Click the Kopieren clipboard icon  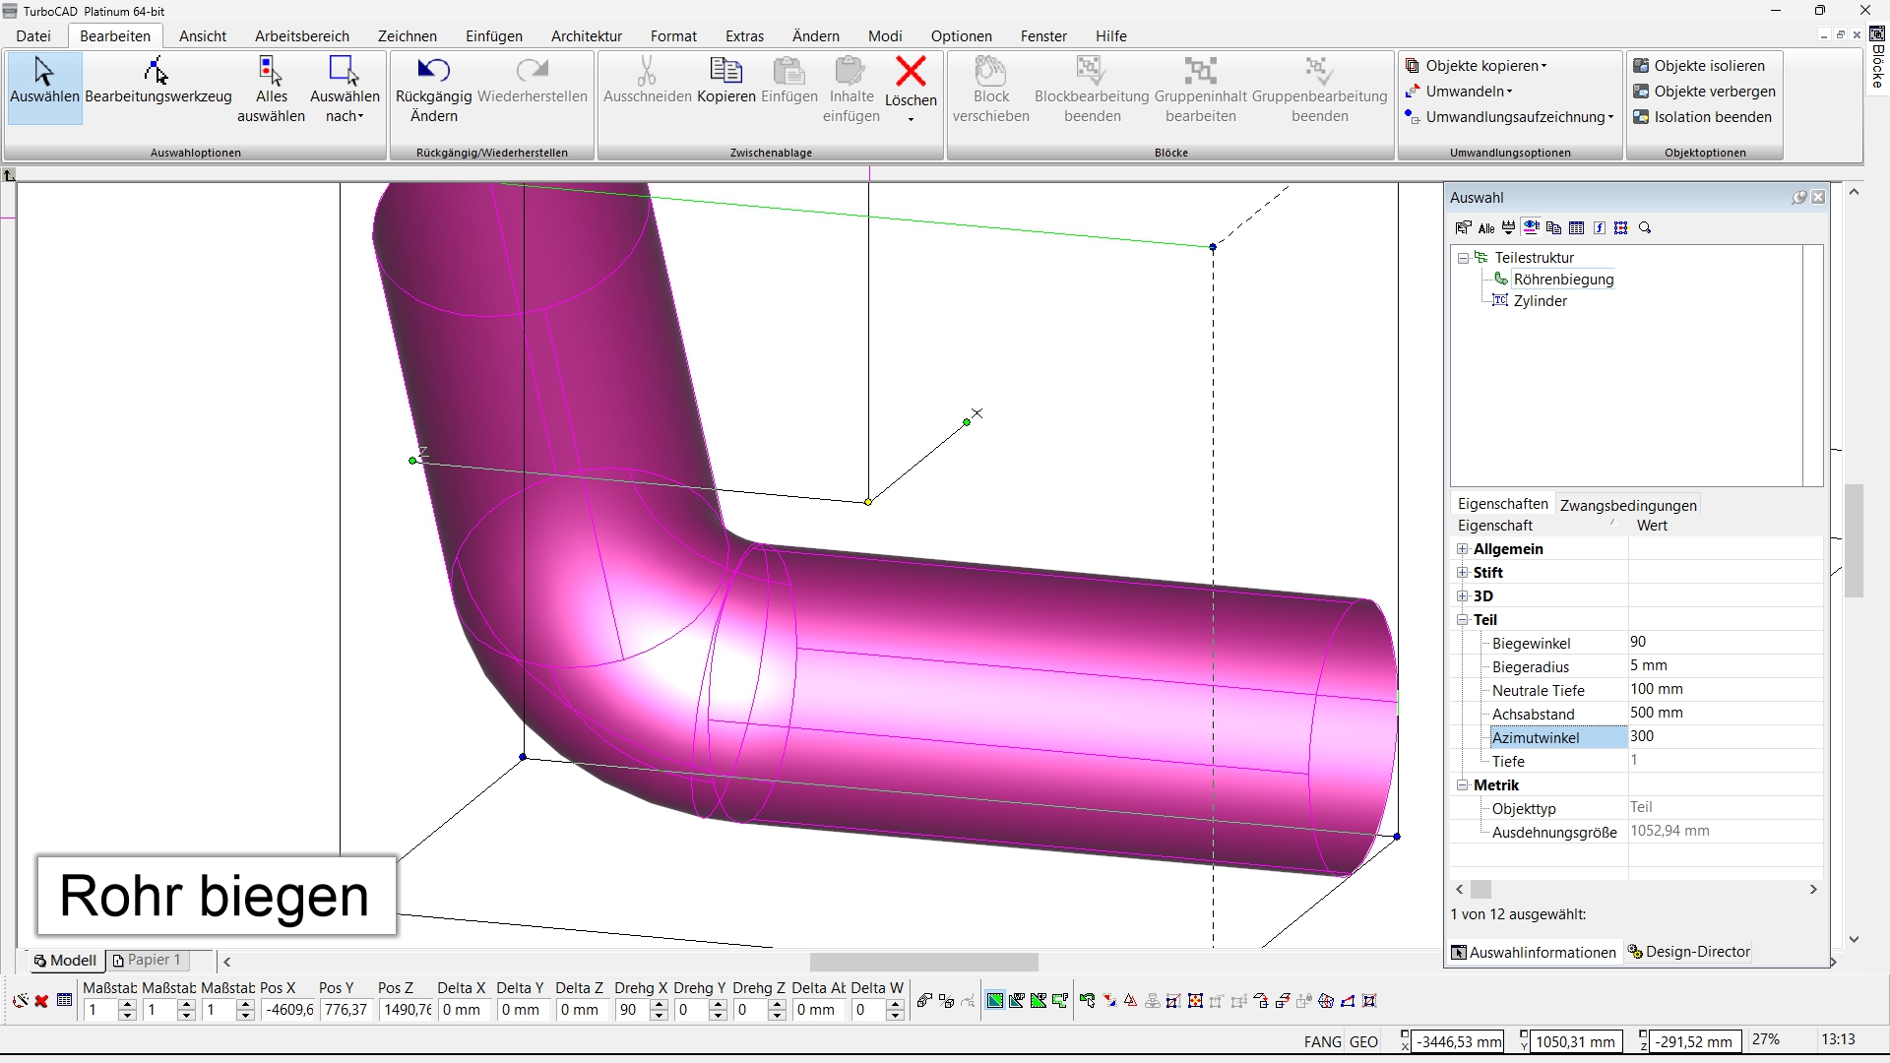click(x=726, y=71)
